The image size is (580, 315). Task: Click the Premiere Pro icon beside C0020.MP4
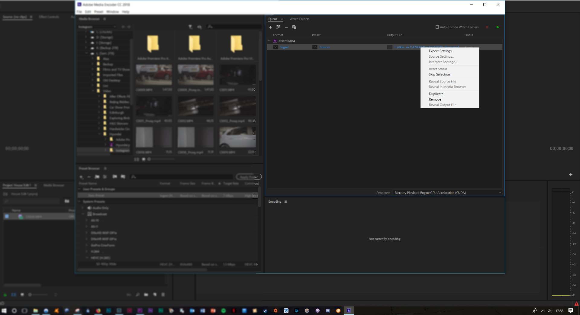tap(275, 41)
